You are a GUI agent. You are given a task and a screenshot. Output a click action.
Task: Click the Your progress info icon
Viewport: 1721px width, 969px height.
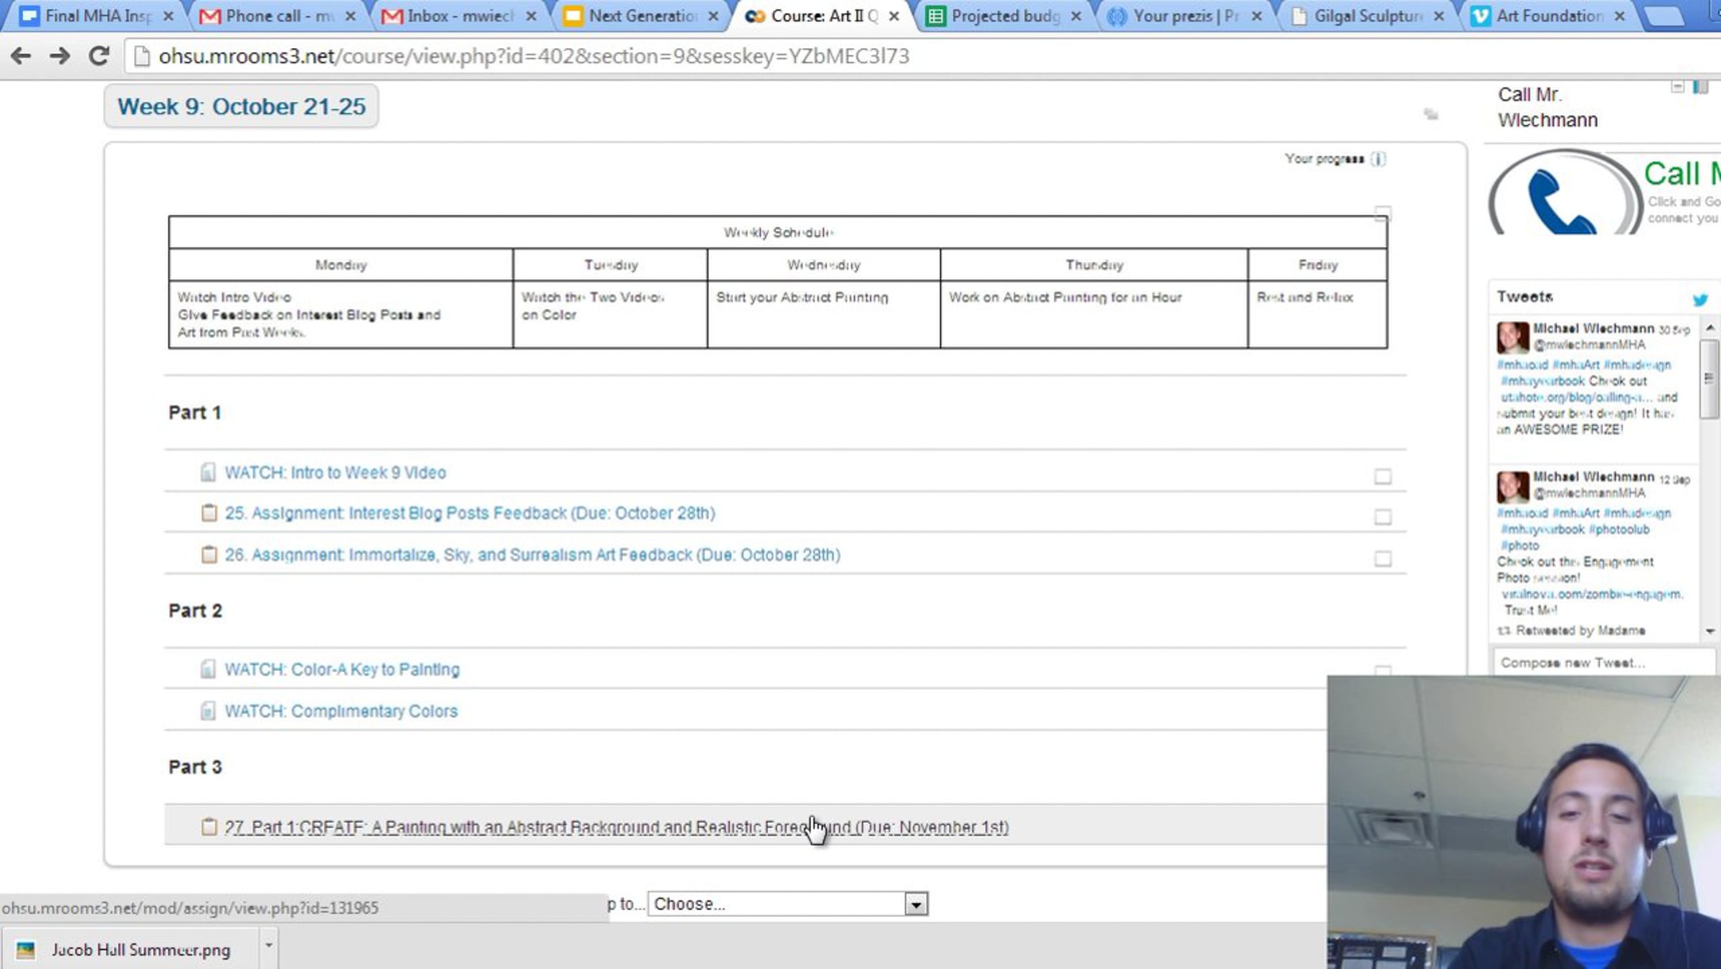pos(1378,159)
